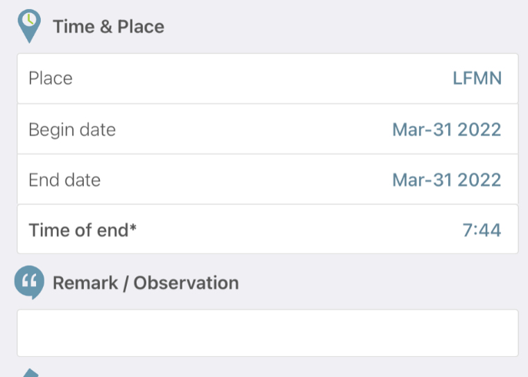Click the quotation marks inside the blue bubble

pyautogui.click(x=29, y=281)
